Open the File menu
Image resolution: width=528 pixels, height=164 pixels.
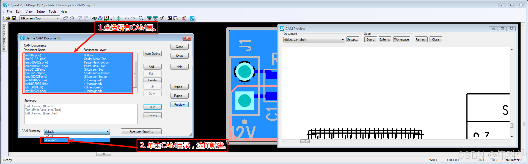pos(9,11)
